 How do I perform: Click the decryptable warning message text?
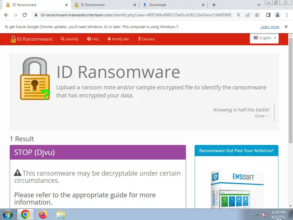(x=97, y=176)
